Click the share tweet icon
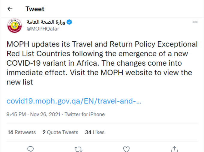 174,149
